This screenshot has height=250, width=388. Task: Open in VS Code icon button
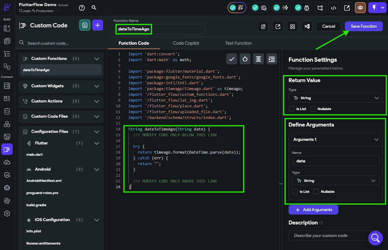click(307, 26)
